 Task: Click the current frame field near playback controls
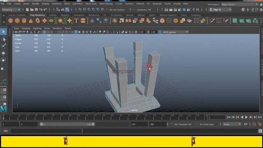click(x=217, y=117)
